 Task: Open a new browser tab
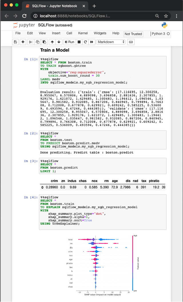tap(94, 6)
